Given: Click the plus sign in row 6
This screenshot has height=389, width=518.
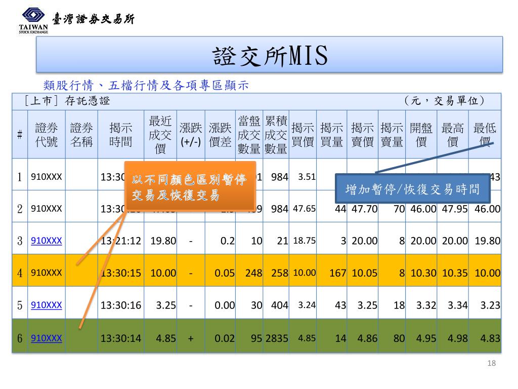Looking at the screenshot, I should pyautogui.click(x=191, y=338).
